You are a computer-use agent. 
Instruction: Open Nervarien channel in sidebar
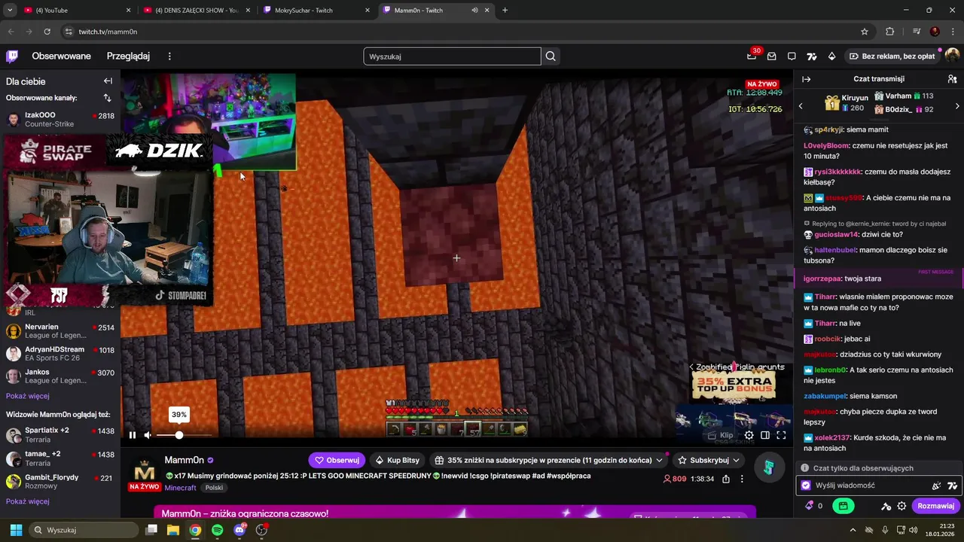tap(60, 331)
